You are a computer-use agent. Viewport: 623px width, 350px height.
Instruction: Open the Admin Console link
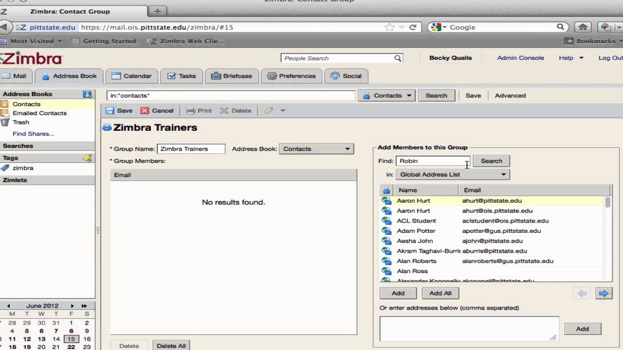(520, 58)
